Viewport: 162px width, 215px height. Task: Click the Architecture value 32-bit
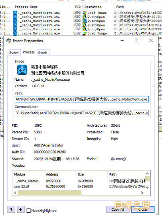click(x=115, y=125)
